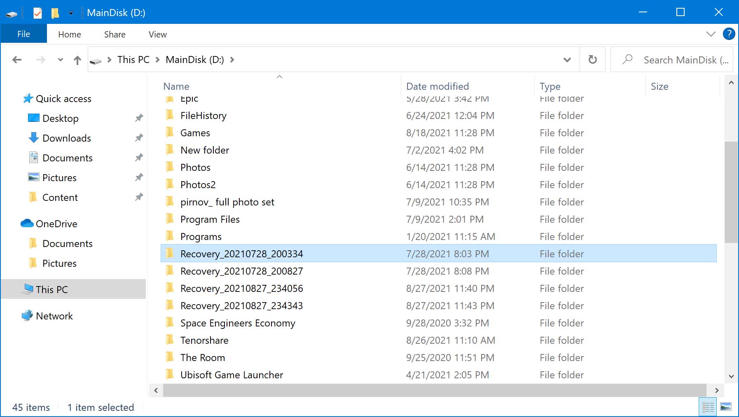Go up one level with up arrow

coord(77,60)
